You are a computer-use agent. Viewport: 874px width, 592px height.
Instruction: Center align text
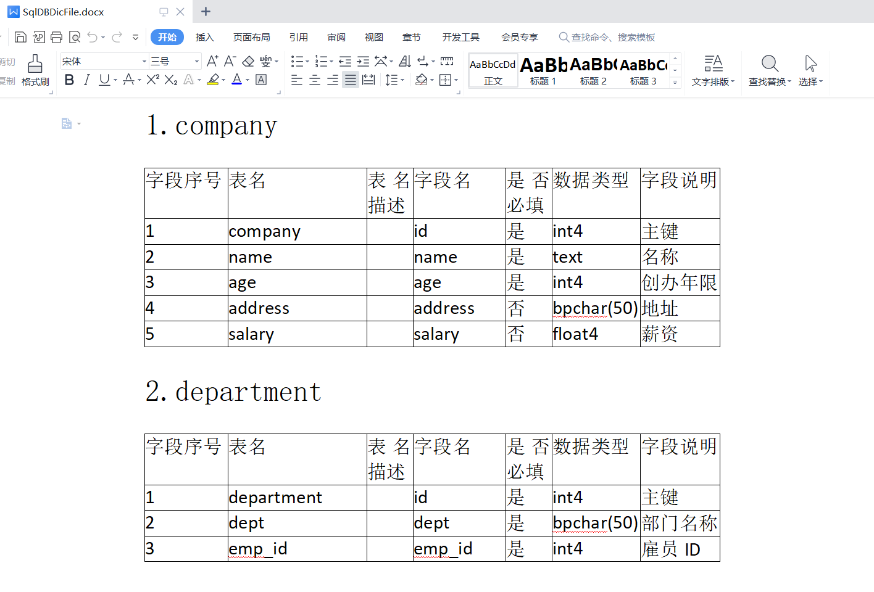click(x=315, y=80)
